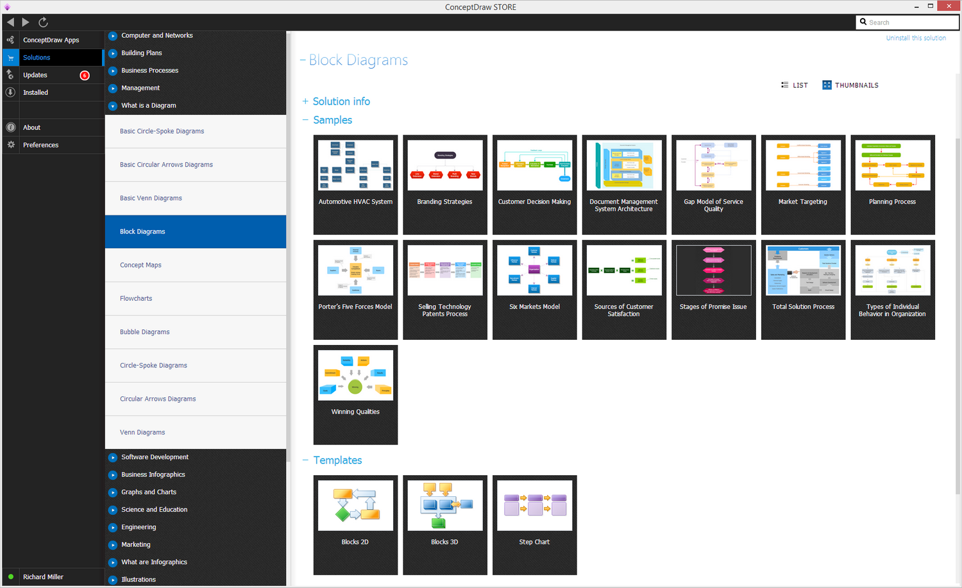Select the Flowcharts solution
The height and width of the screenshot is (588, 962).
point(196,299)
